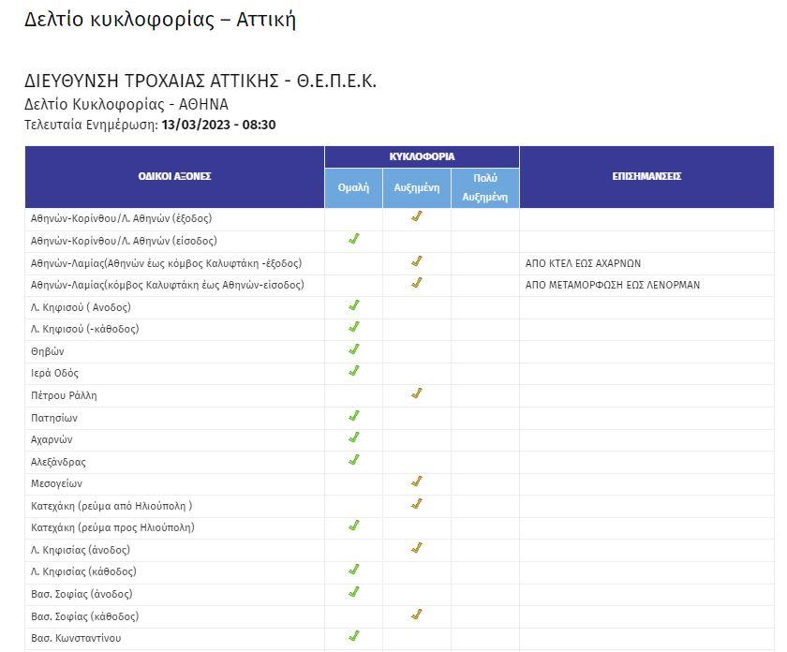Click the remark ΑΠΟ ΚΤΕΛ ΕΩΣ ΑΧΑΡΝΩΝ

click(x=583, y=263)
